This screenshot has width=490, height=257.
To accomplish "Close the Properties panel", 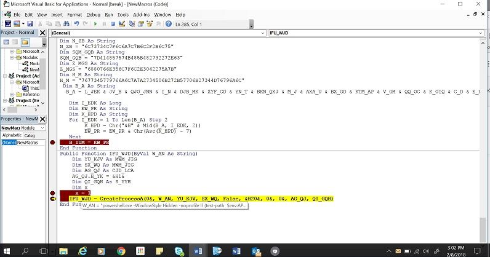I will (x=42, y=119).
